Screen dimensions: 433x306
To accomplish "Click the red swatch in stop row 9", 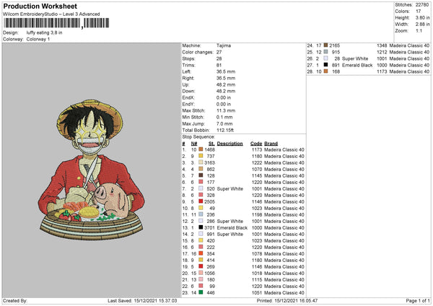I will tap(201, 201).
